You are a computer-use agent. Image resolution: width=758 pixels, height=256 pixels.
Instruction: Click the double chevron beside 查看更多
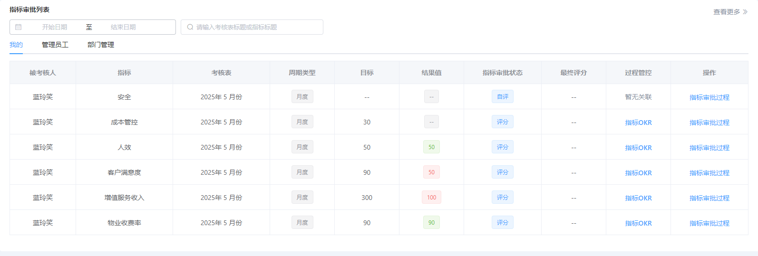tap(745, 12)
